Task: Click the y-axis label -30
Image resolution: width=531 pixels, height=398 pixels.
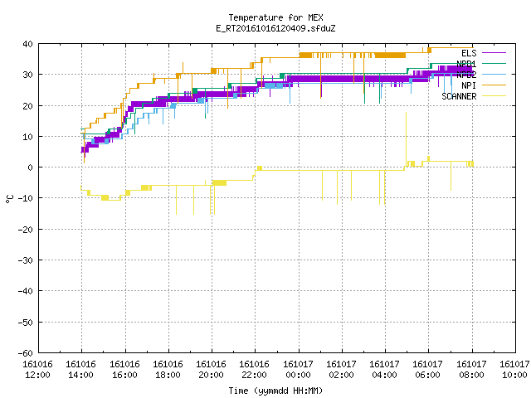Action: pyautogui.click(x=26, y=260)
